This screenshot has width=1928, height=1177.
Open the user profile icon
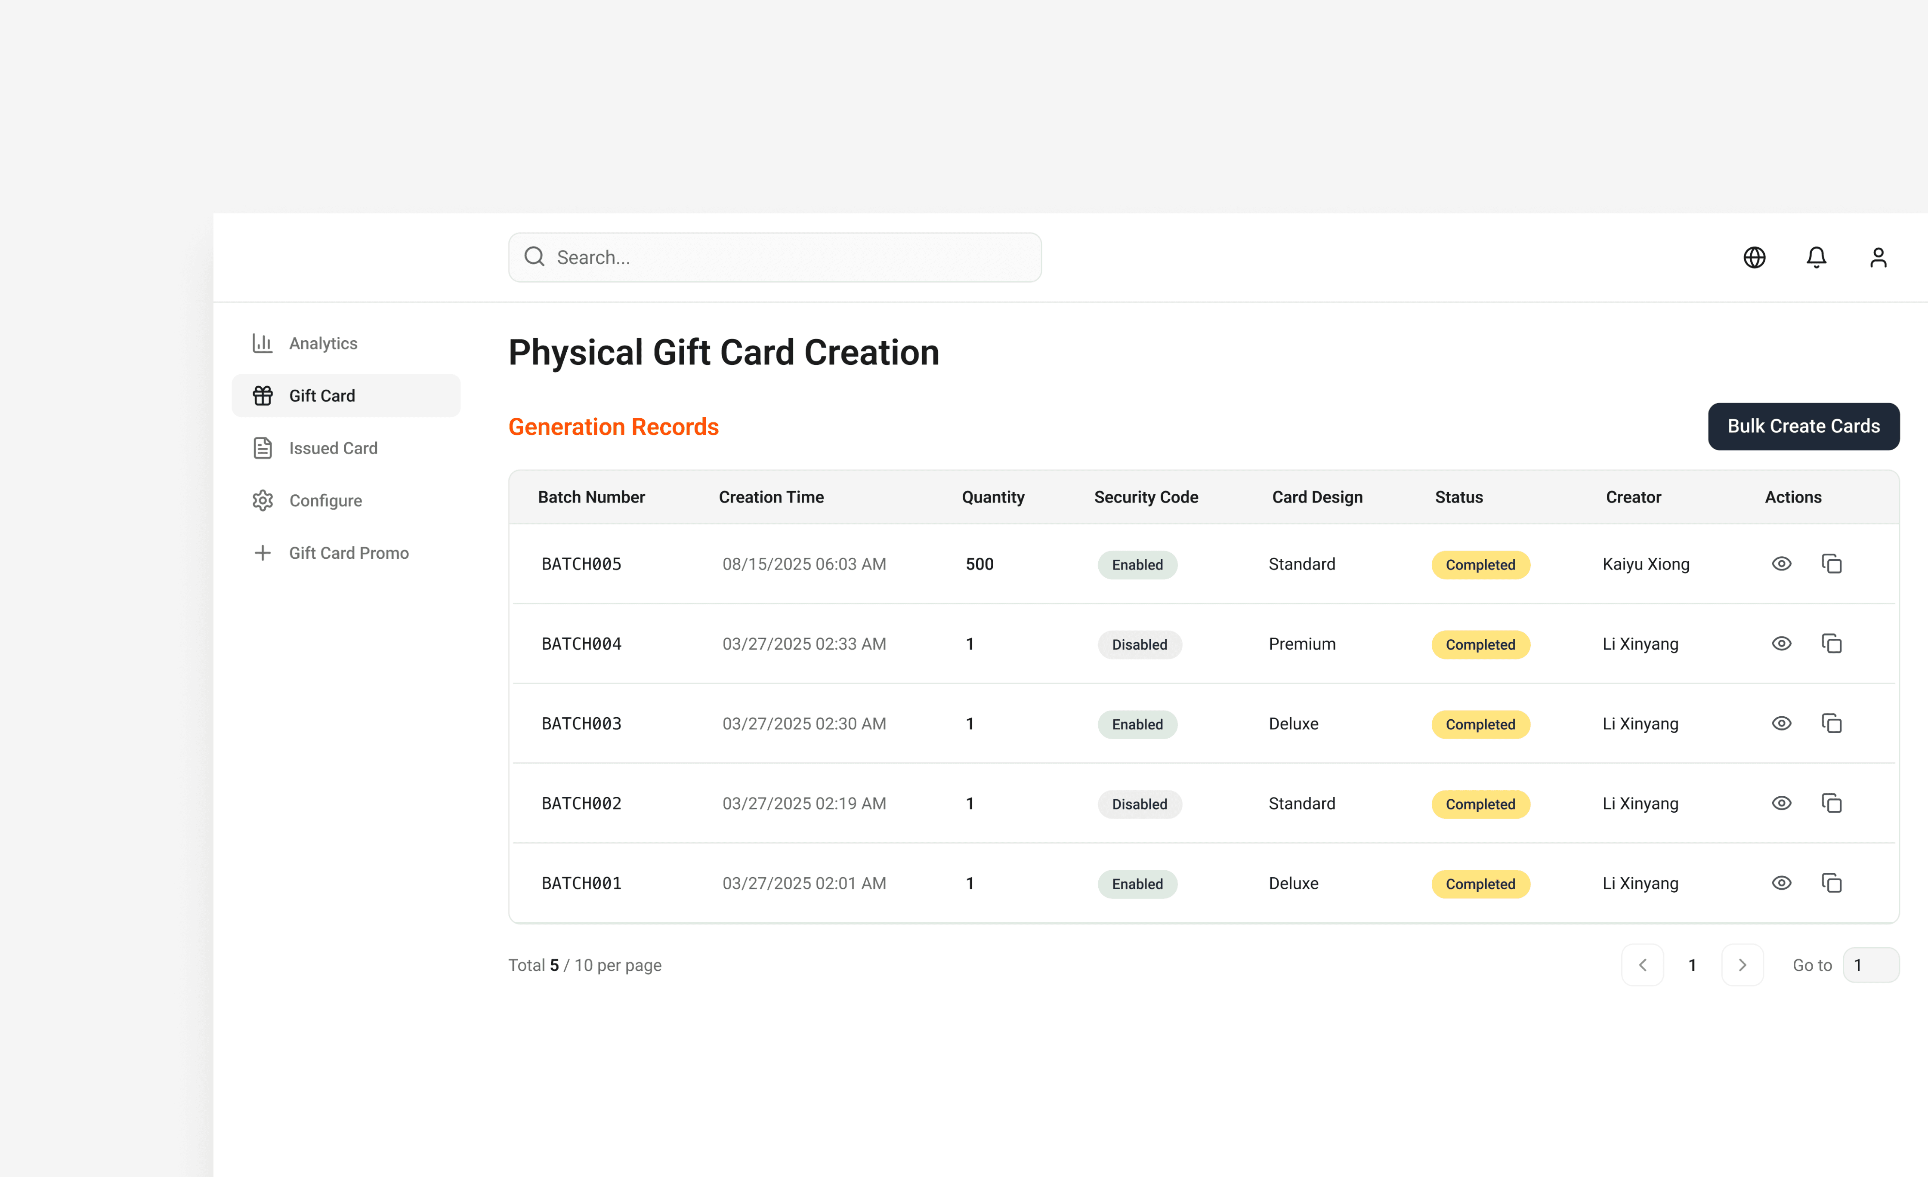tap(1878, 257)
